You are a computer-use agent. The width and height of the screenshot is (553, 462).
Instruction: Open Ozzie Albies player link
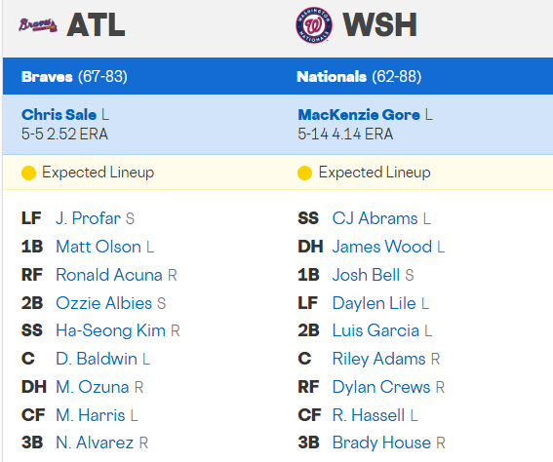pyautogui.click(x=103, y=303)
